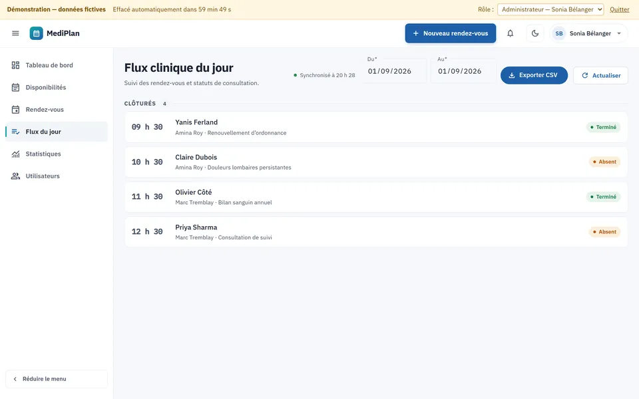Click the Au date field
This screenshot has width=639, height=399.
click(464, 71)
